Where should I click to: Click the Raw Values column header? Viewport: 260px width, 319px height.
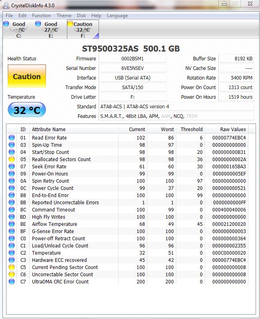coord(227,129)
